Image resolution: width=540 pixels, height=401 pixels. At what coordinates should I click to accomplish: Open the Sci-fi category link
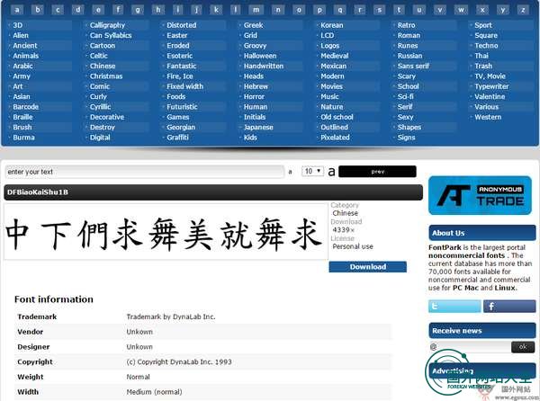point(406,96)
